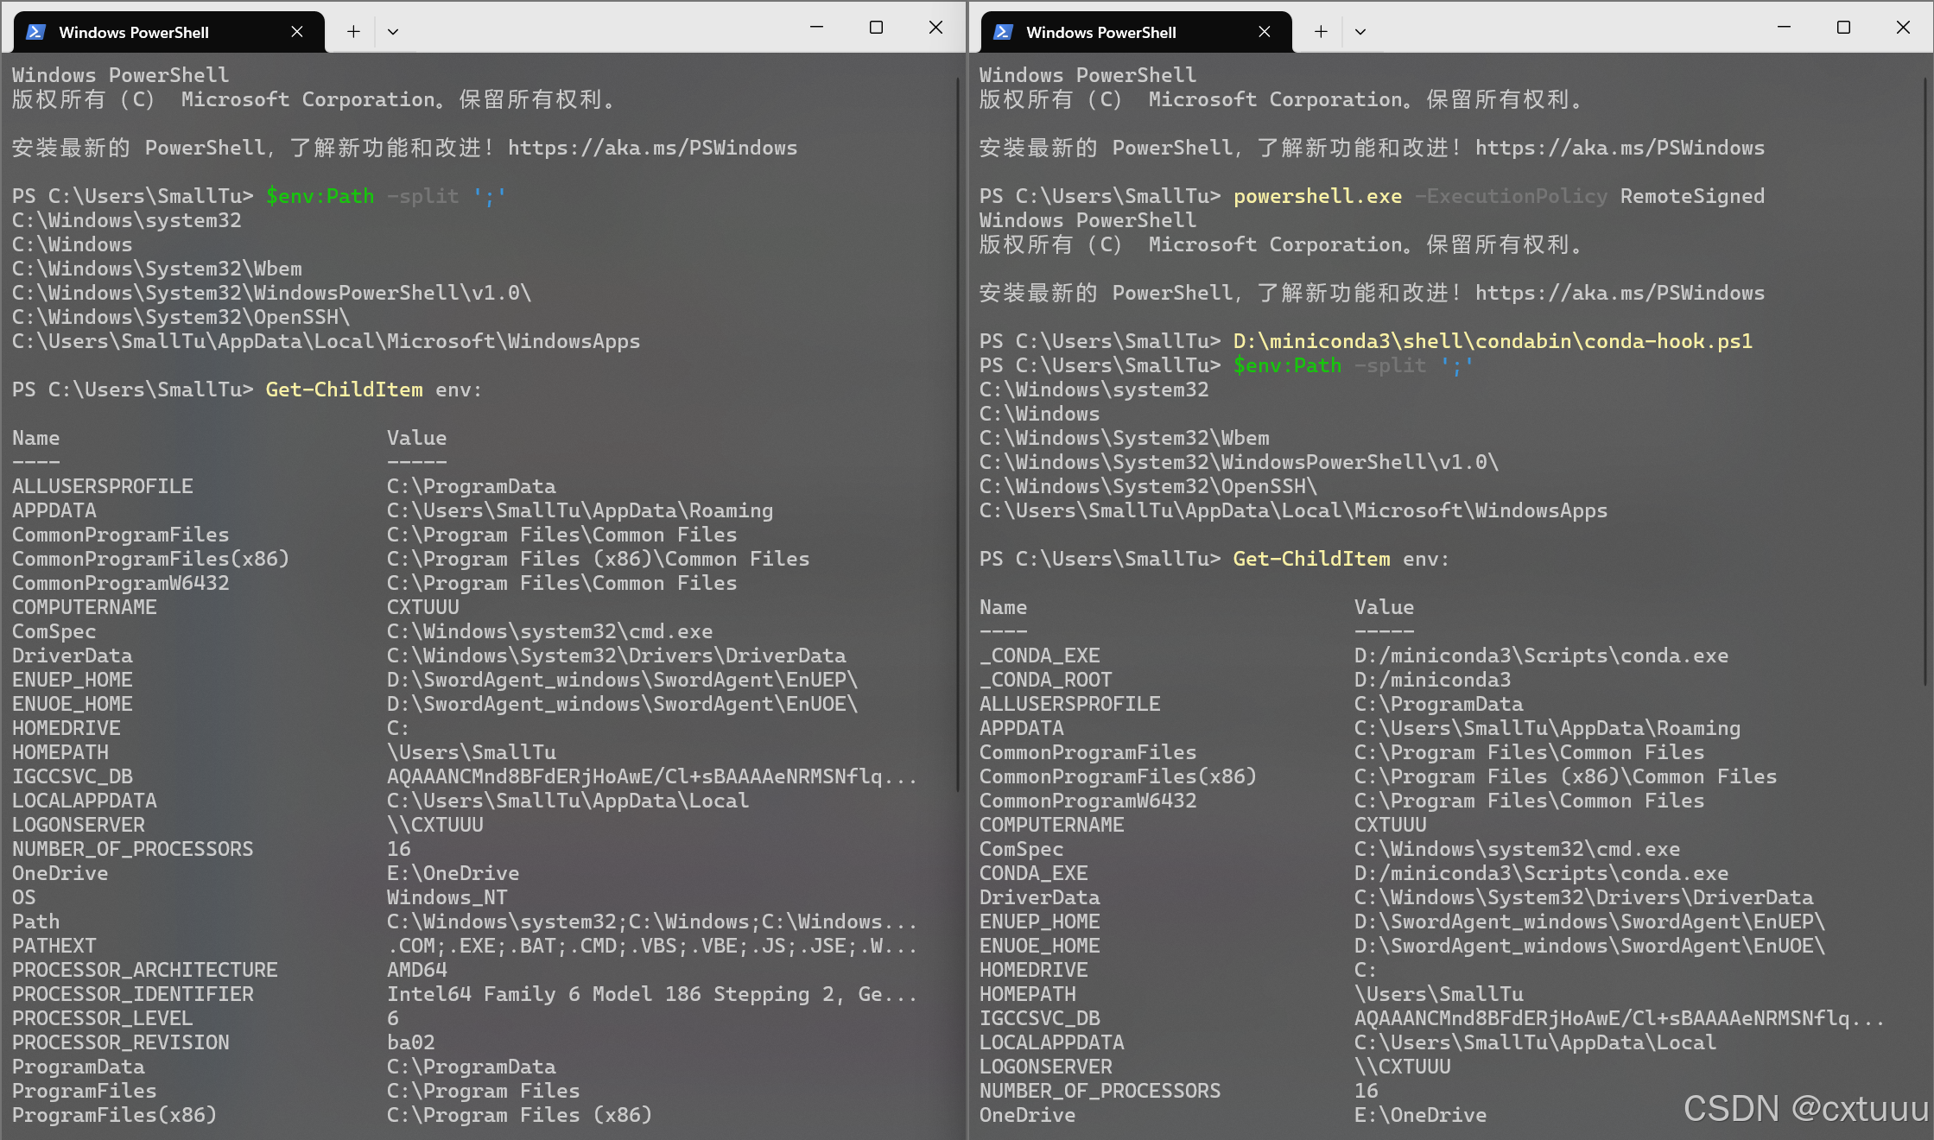The image size is (1934, 1140).
Task: Click HOMEDRIVE name in right window
Action: (1034, 970)
